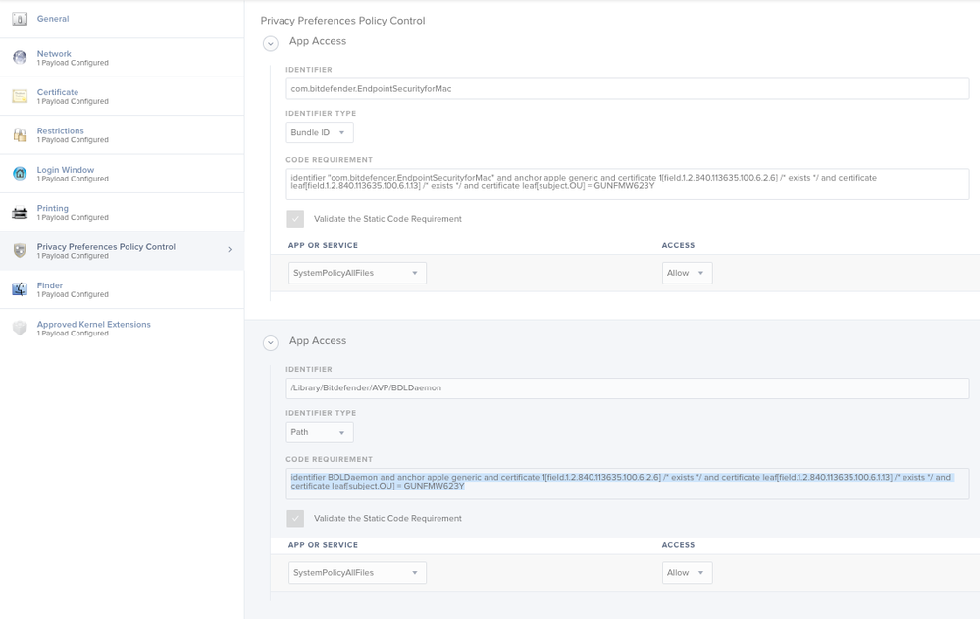Click chevron arrow on Privacy Preferences row
The image size is (980, 619).
pos(230,249)
